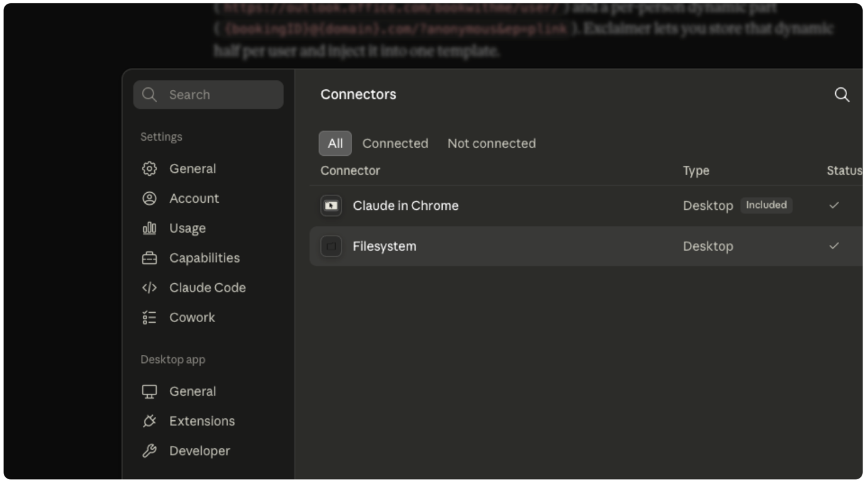Select the All filter tab
Viewport: 866px width, 483px height.
tap(335, 143)
